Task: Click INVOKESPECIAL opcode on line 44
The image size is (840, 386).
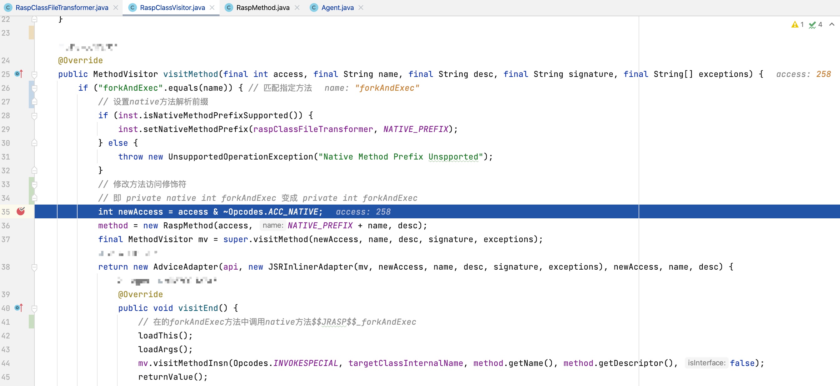Action: click(x=305, y=363)
